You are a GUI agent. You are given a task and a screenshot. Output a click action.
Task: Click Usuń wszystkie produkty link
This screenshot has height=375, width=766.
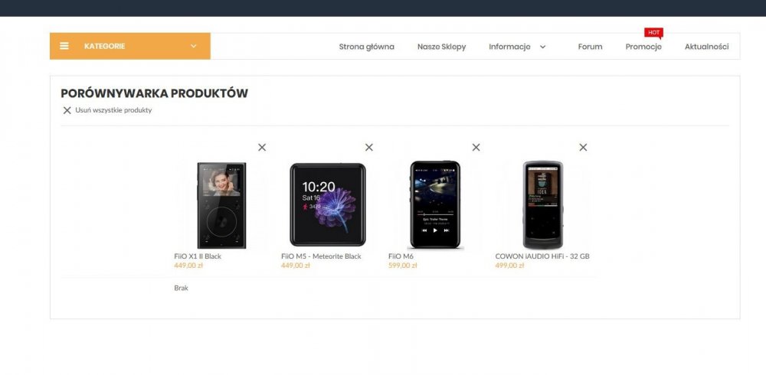[x=113, y=110]
